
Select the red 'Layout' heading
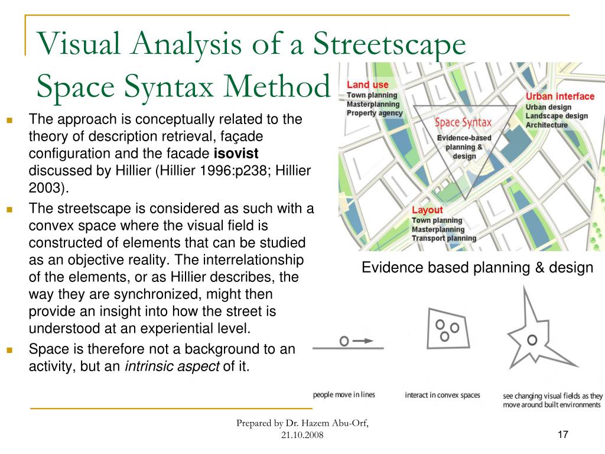[x=427, y=210]
